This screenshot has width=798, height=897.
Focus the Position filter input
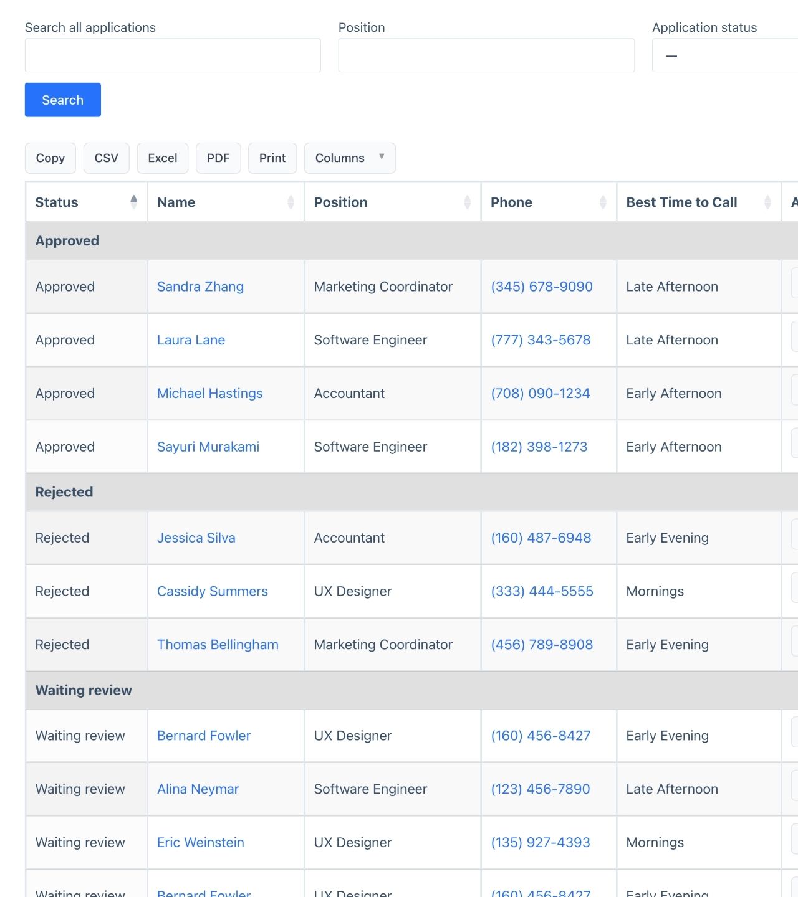[486, 55]
